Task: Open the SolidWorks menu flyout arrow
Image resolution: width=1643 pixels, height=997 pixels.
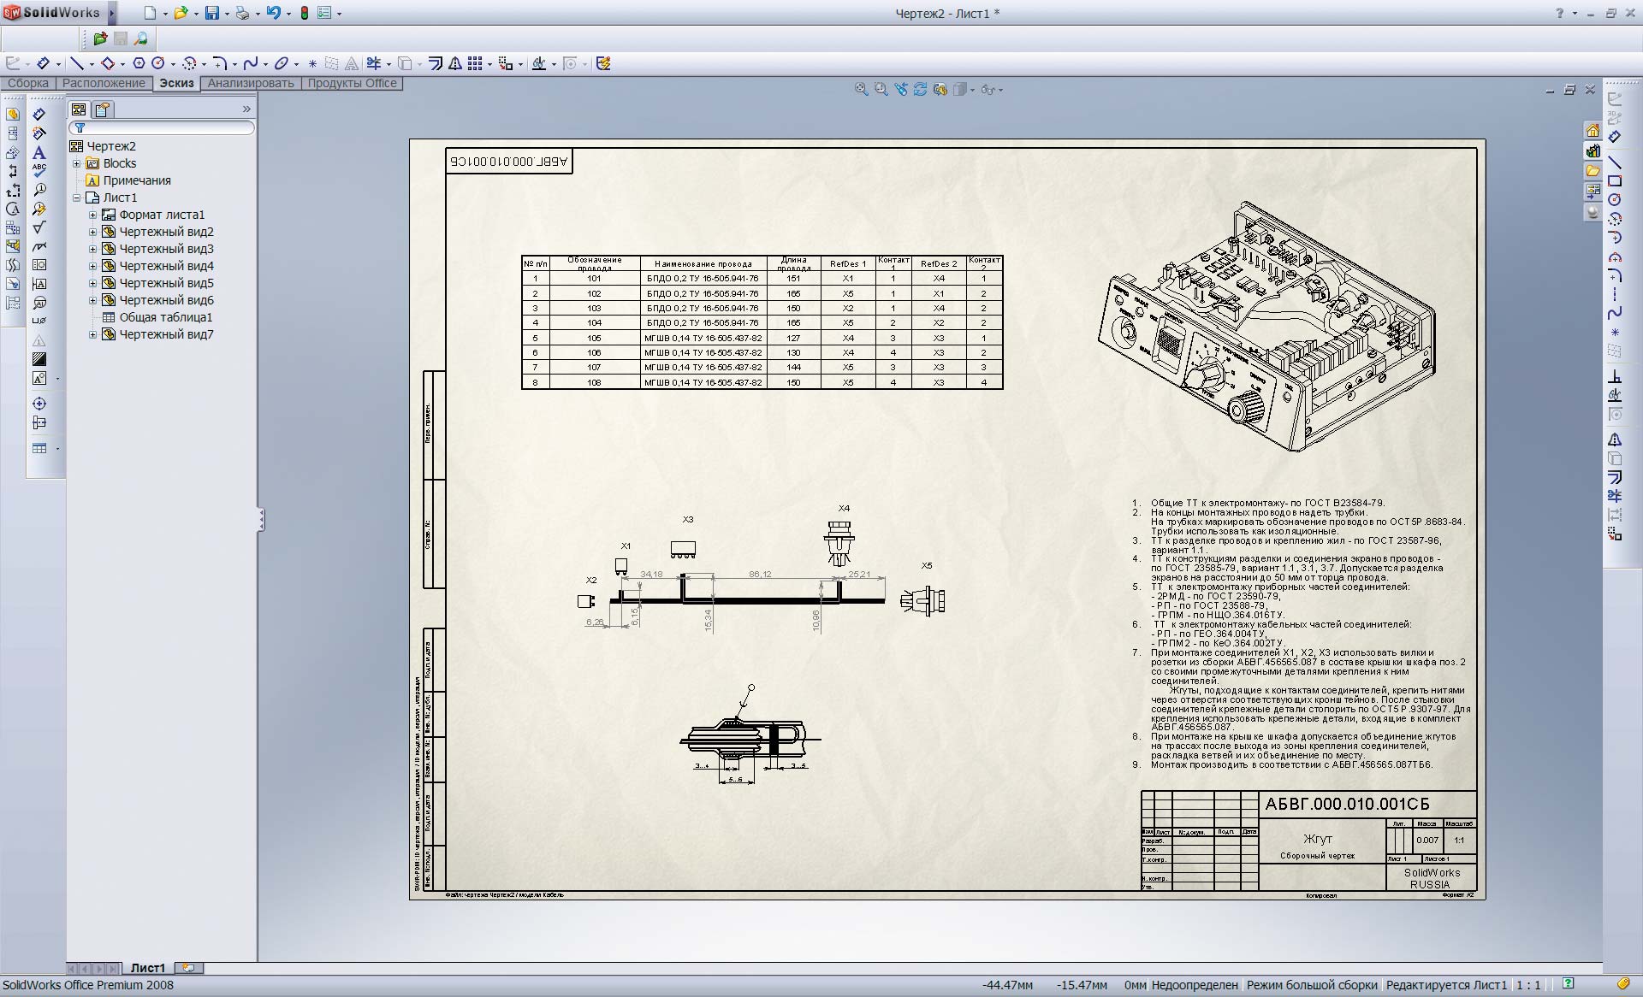Action: 111,13
